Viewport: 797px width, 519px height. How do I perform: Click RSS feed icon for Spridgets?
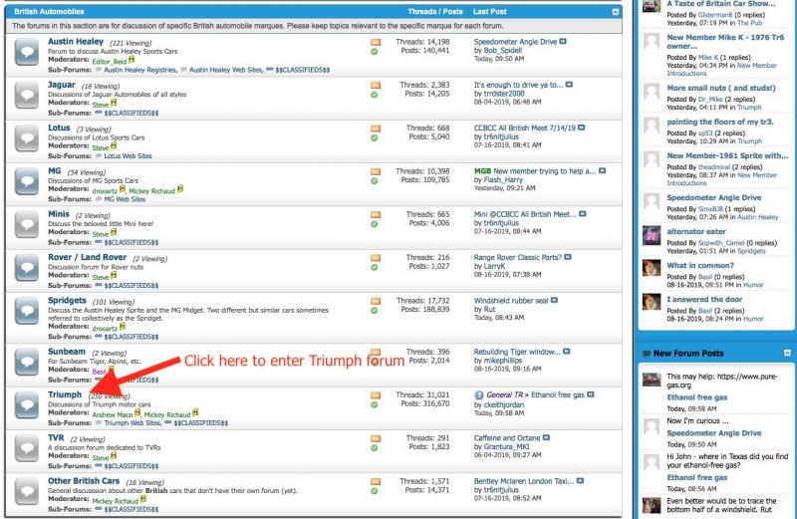[x=376, y=302]
